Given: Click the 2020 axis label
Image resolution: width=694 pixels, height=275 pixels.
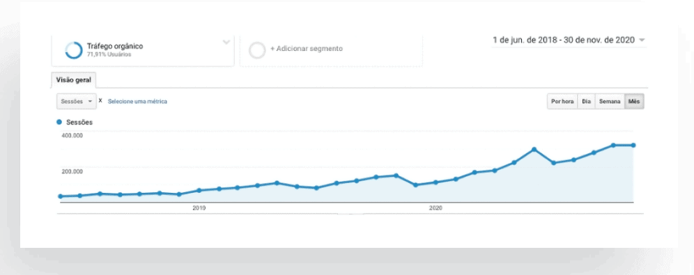Looking at the screenshot, I should click(x=435, y=207).
